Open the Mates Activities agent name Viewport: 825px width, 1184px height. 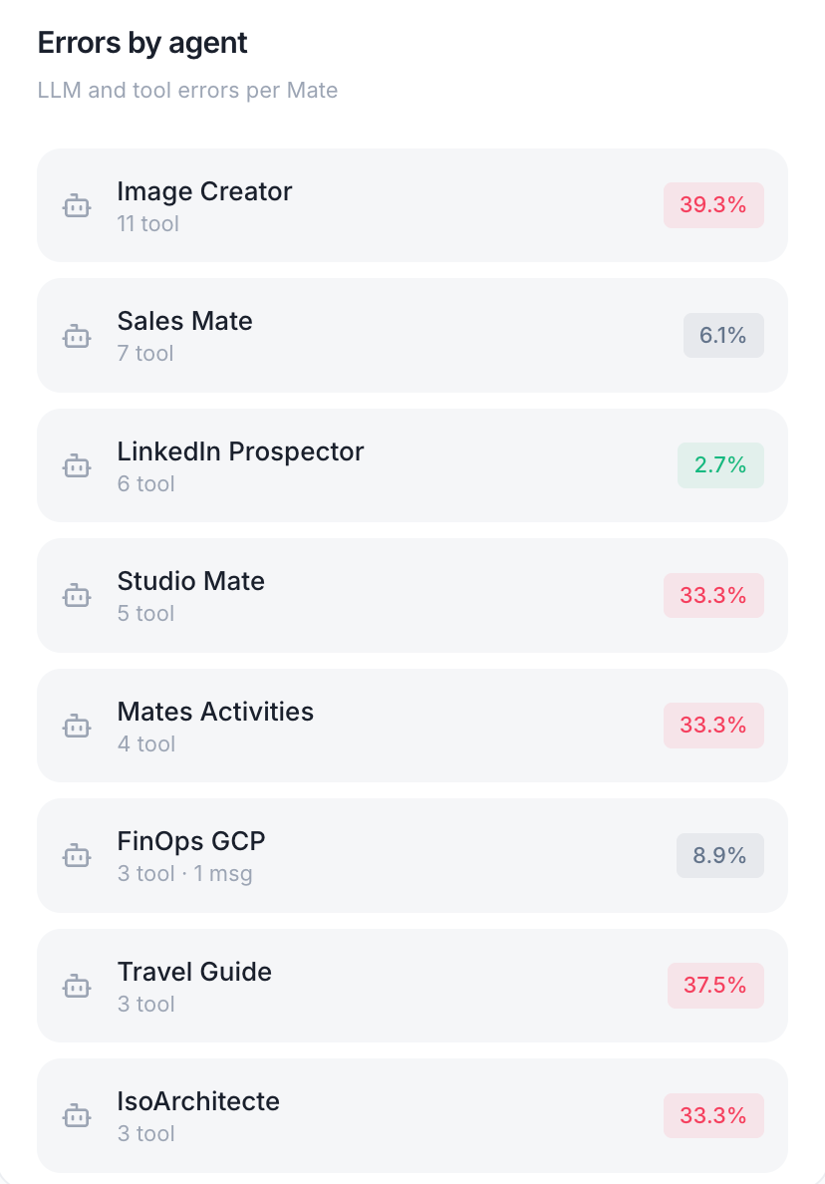click(215, 712)
